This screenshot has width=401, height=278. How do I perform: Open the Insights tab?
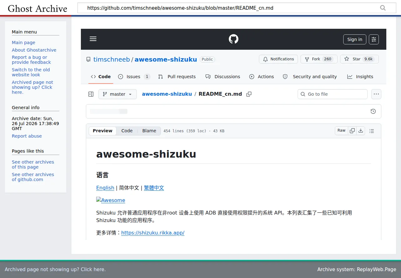(360, 77)
